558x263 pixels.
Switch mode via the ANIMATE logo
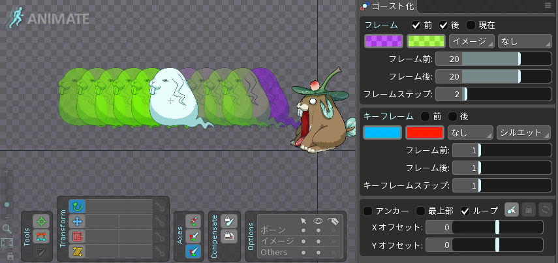pyautogui.click(x=47, y=18)
